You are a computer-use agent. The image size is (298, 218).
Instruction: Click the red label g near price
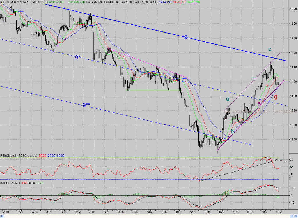pyautogui.click(x=275, y=97)
